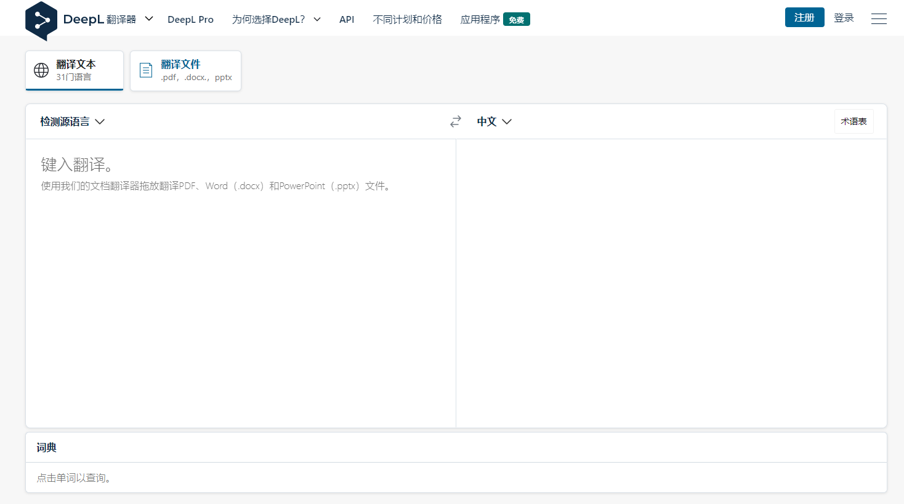This screenshot has width=904, height=504.
Task: Open the 检测源语言 source language dropdown
Action: (73, 121)
